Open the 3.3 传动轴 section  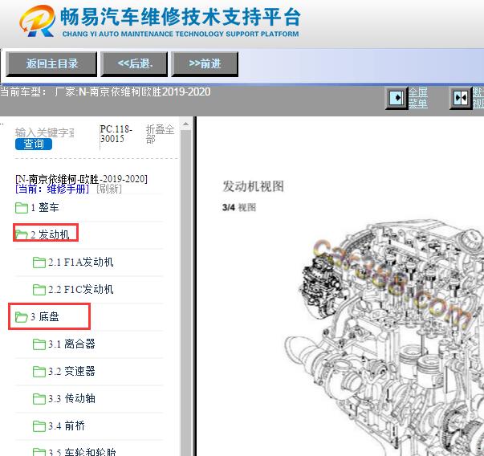pos(71,398)
